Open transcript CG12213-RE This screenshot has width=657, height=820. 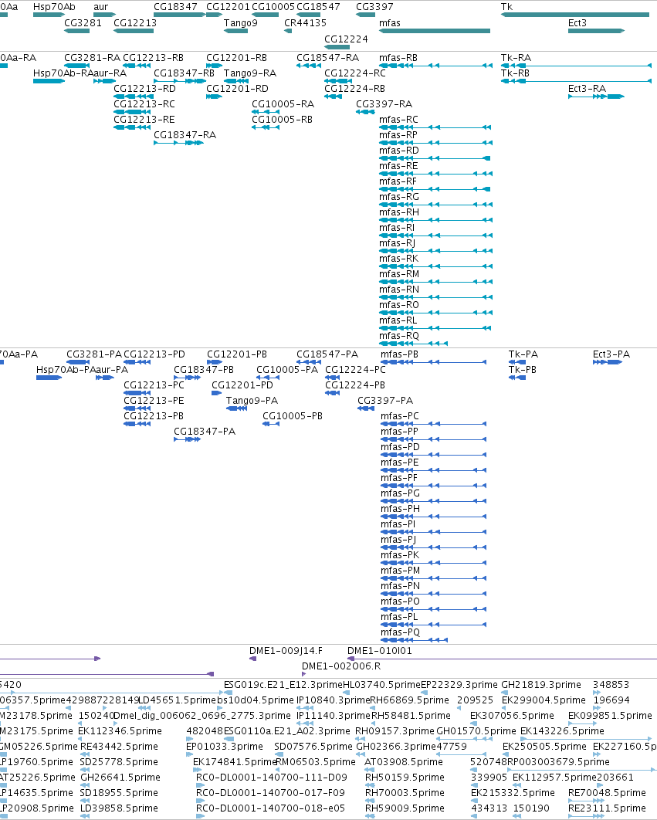pyautogui.click(x=144, y=120)
